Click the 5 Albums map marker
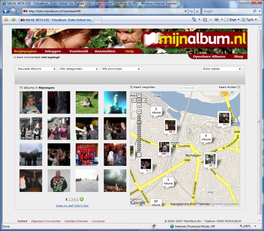This screenshot has height=231, width=264. point(206,138)
